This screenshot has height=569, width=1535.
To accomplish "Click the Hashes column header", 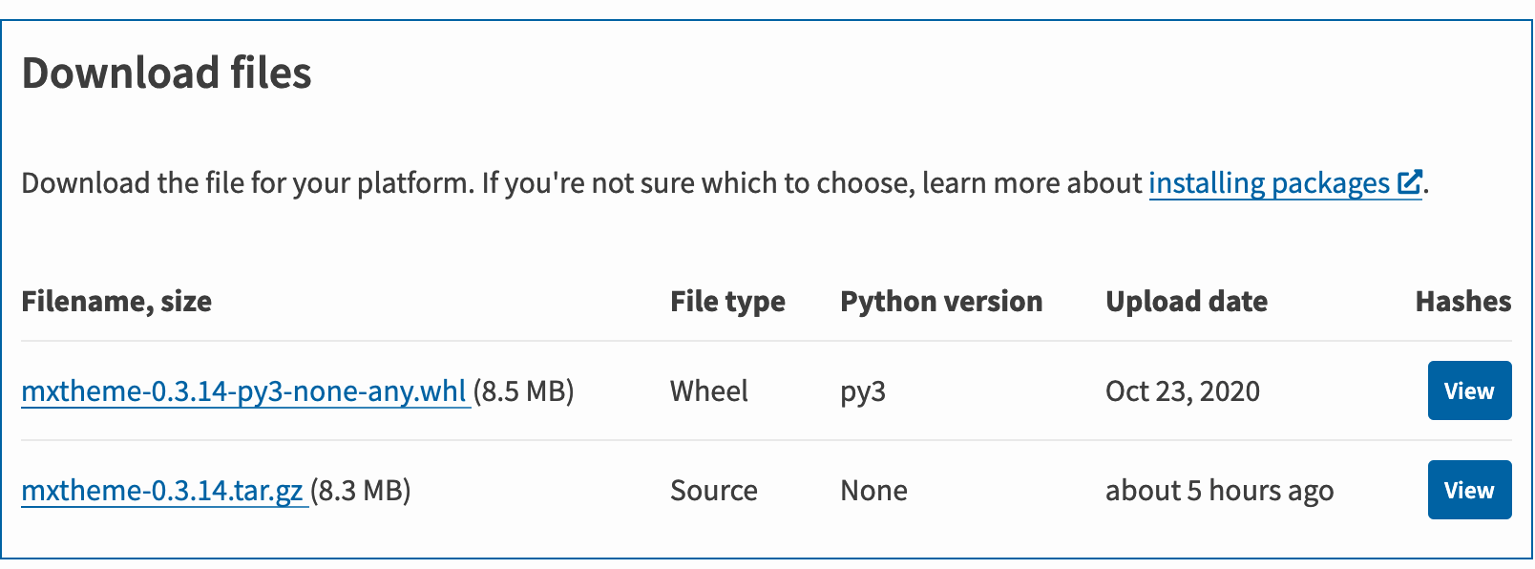I will [x=1462, y=302].
